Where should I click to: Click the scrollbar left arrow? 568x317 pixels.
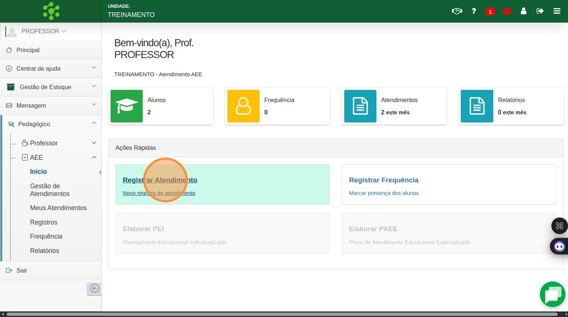click(x=3, y=314)
